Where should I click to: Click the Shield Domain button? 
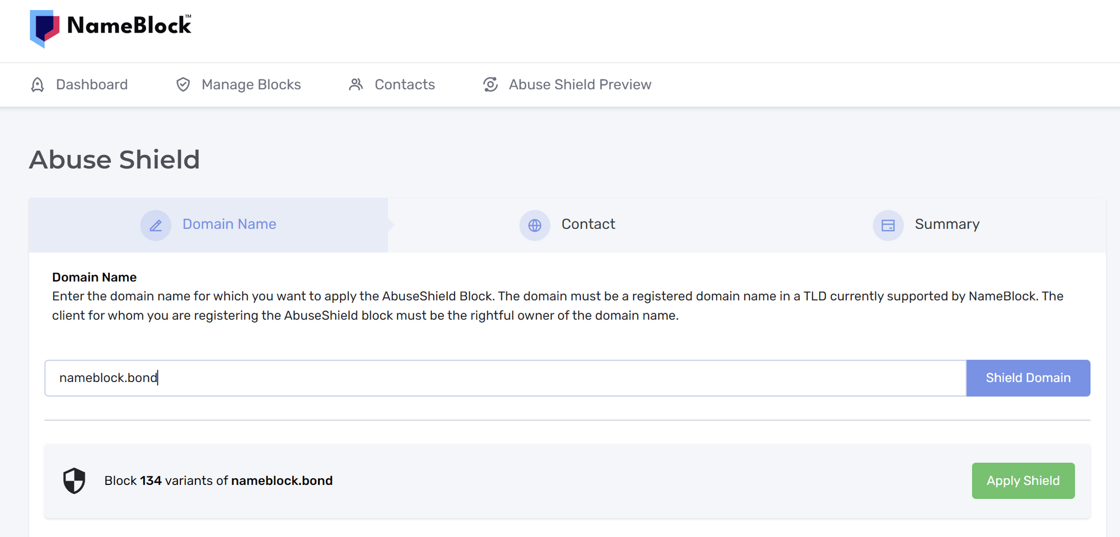coord(1028,378)
